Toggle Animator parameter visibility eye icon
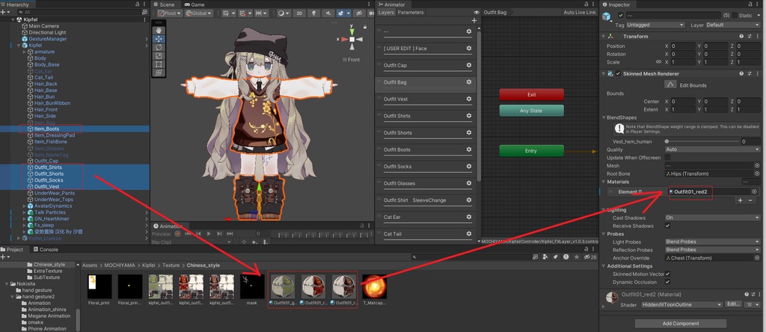The image size is (766, 332). 477,12
